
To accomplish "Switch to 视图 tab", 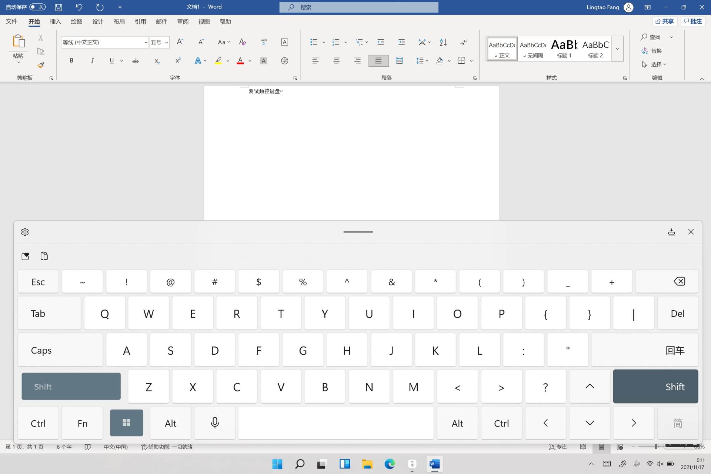I will 204,21.
